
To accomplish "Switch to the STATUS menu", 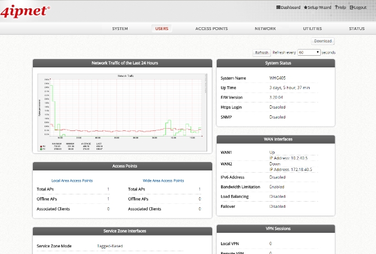I will click(357, 28).
